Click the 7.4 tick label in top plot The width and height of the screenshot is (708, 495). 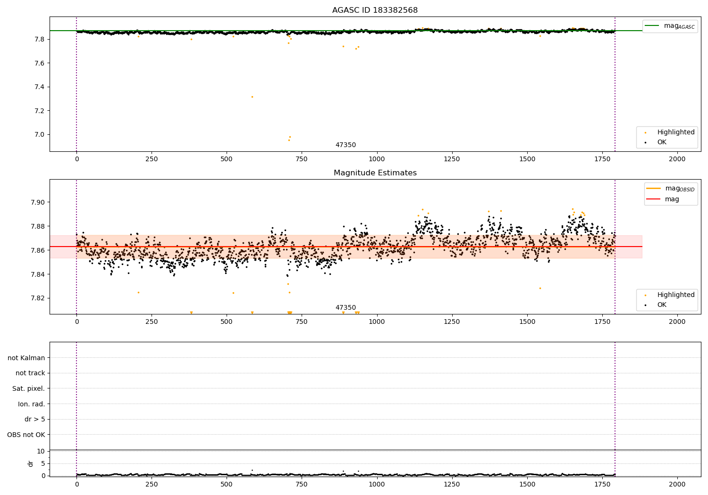(39, 87)
